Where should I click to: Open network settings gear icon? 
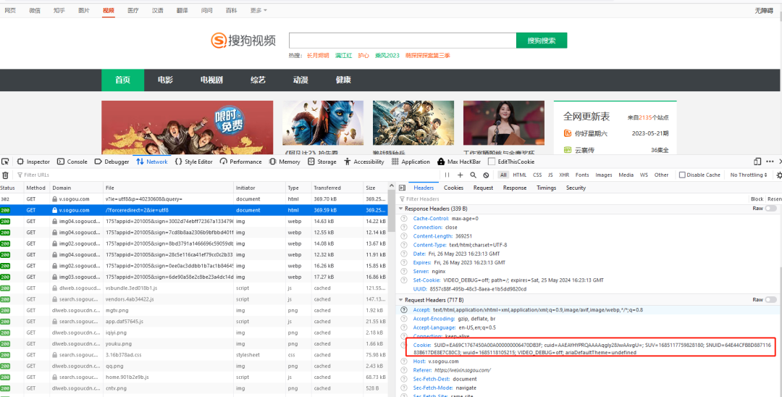point(779,175)
